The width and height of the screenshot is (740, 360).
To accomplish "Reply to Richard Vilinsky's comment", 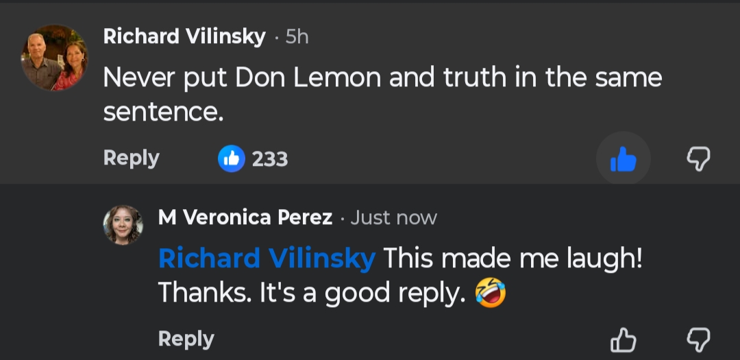I will (131, 158).
